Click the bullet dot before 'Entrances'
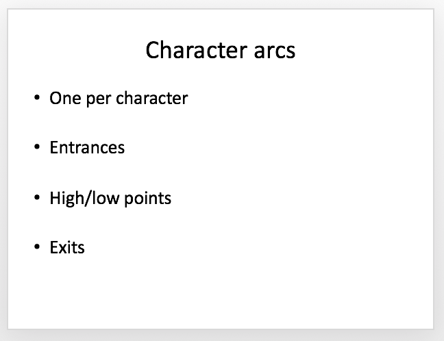Screen dimensions: 444x341 37,147
